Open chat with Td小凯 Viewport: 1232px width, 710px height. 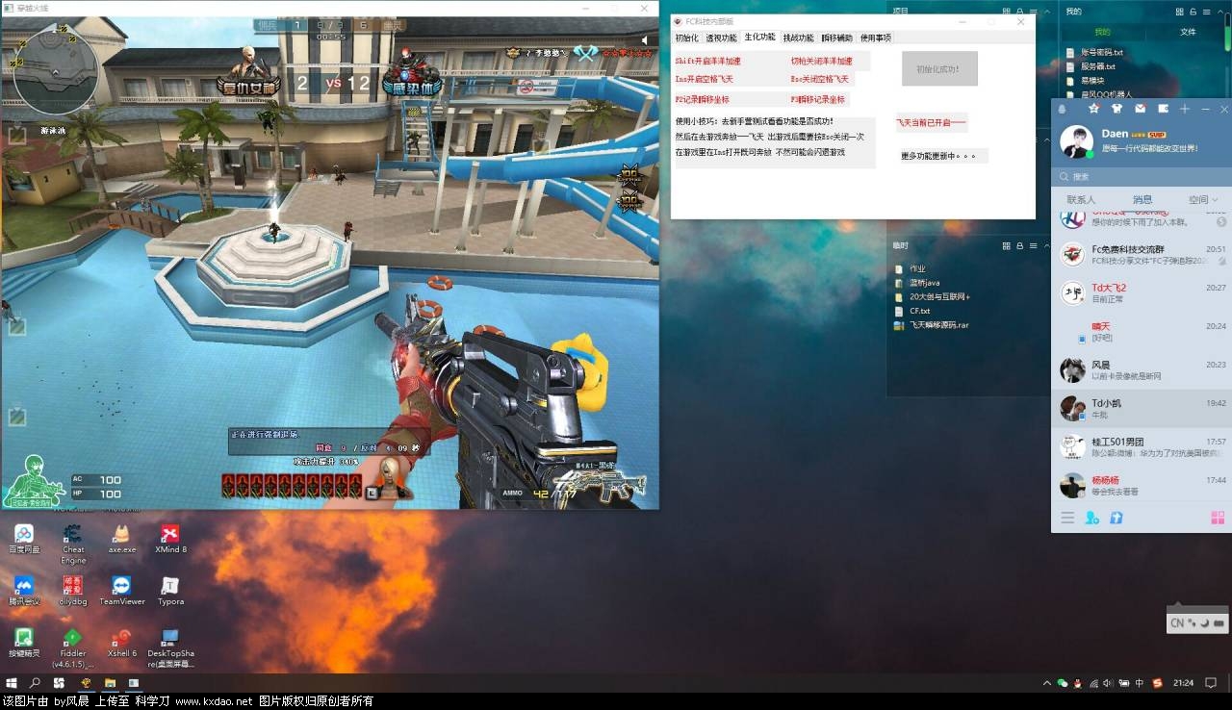(1142, 409)
